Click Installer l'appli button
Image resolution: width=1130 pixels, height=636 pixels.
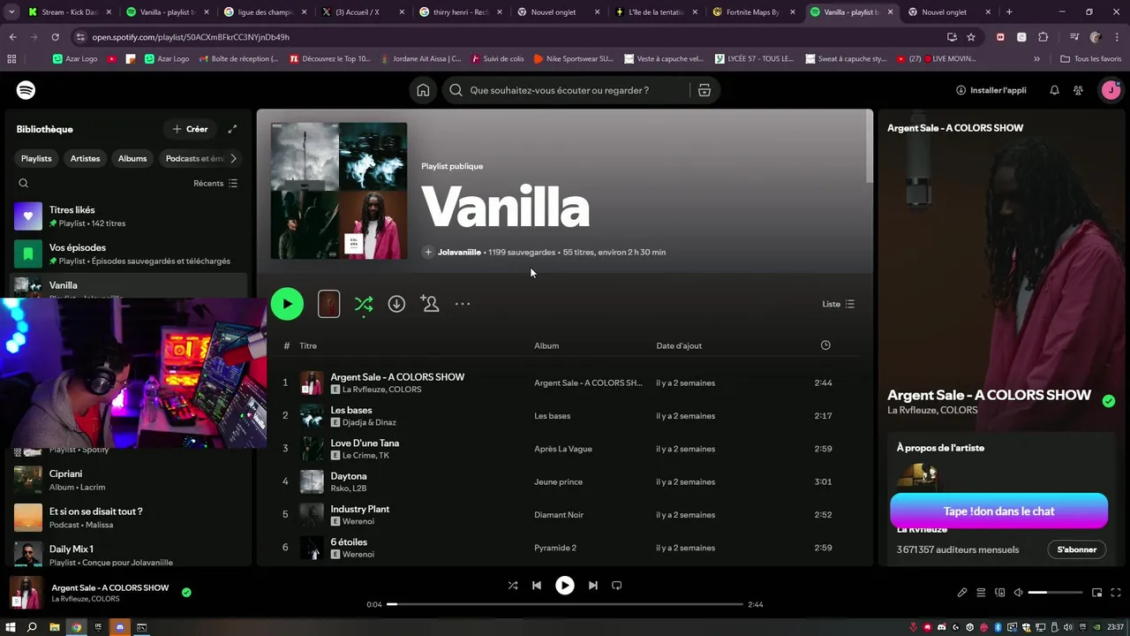tap(991, 90)
